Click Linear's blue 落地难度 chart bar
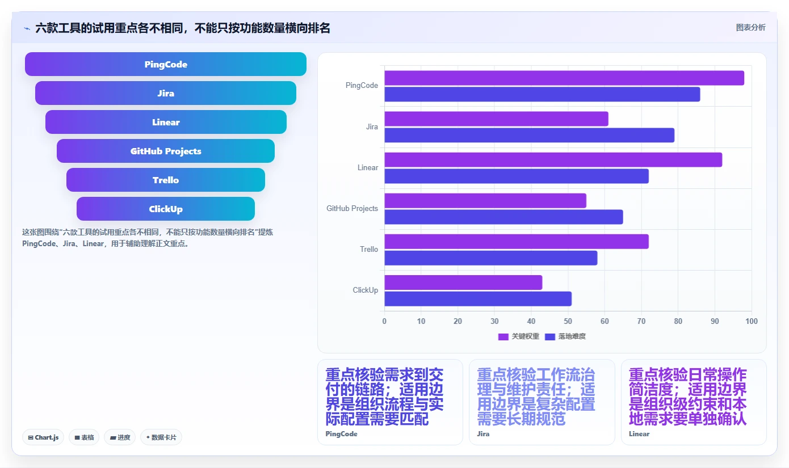Screen dimensions: 789x468 pos(517,176)
